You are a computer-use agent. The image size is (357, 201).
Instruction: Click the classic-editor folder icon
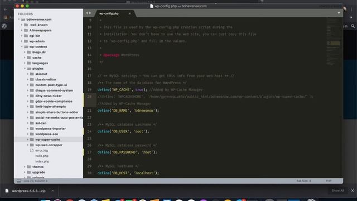[x=32, y=79]
